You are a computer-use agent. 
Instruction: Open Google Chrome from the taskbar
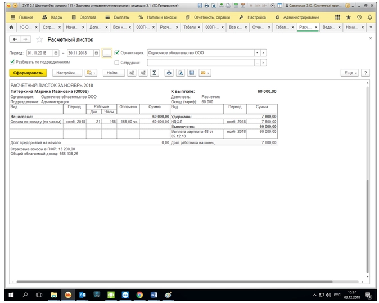pyautogui.click(x=139, y=295)
